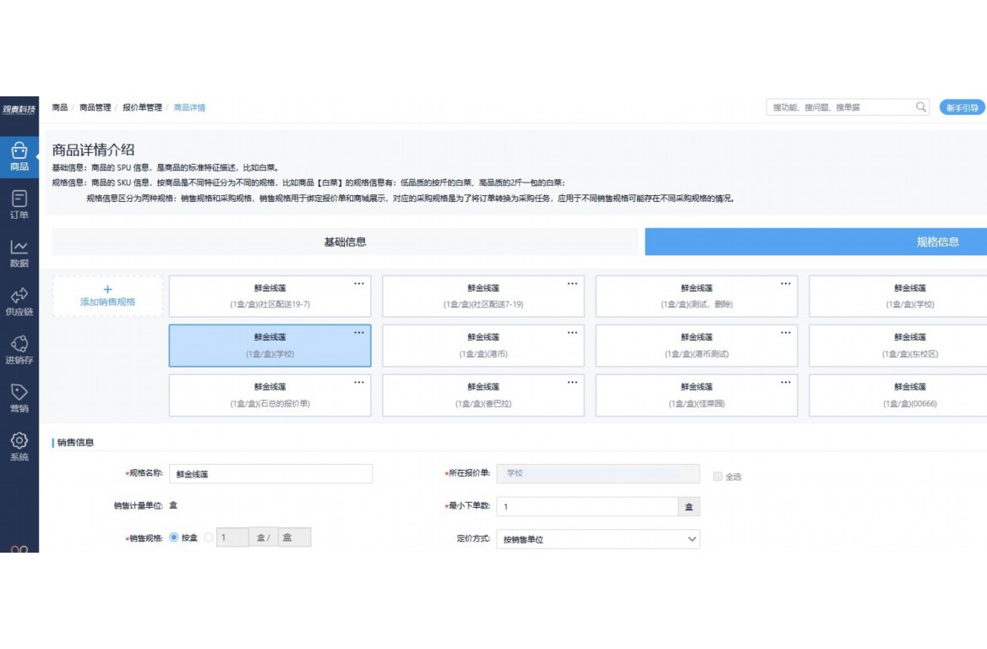The image size is (987, 649).
Task: Open more menu on 社区配送7-19 card
Action: pos(572,284)
